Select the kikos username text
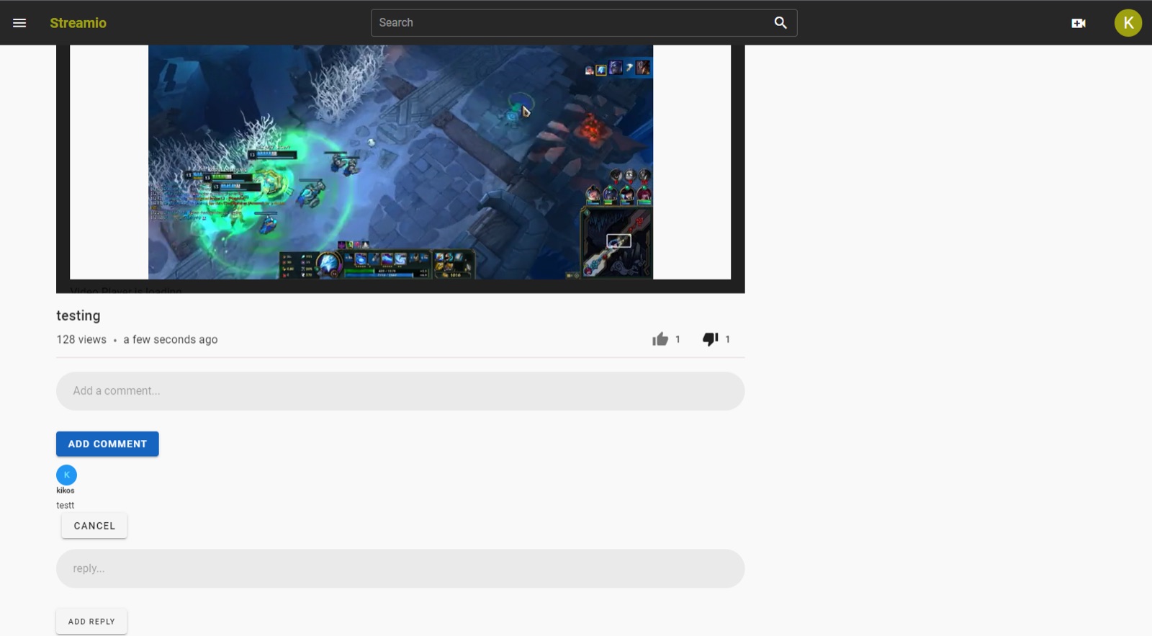The image size is (1152, 636). point(66,491)
